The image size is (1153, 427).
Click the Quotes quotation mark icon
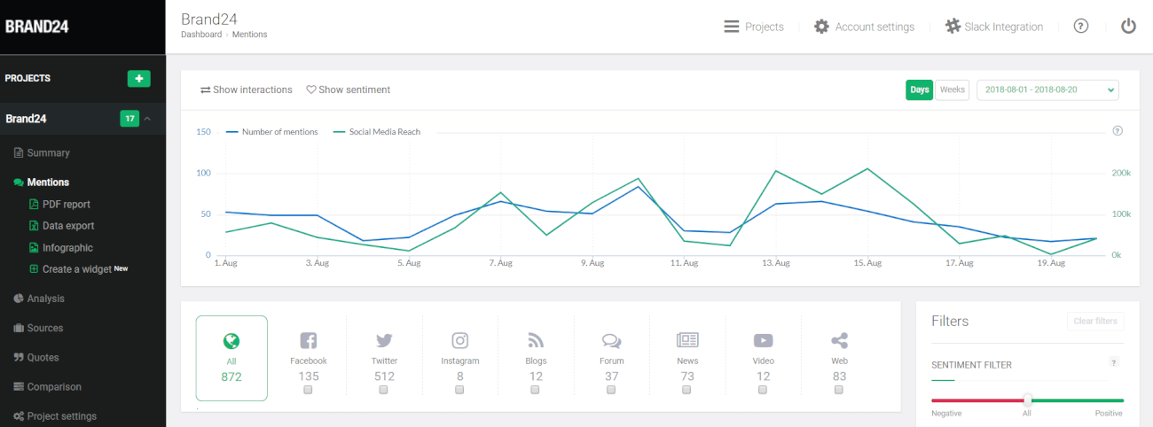pyautogui.click(x=19, y=358)
